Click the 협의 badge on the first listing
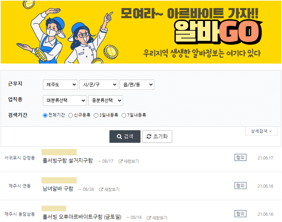Image resolution: width=282 pixels, height=222 pixels. click(240, 157)
